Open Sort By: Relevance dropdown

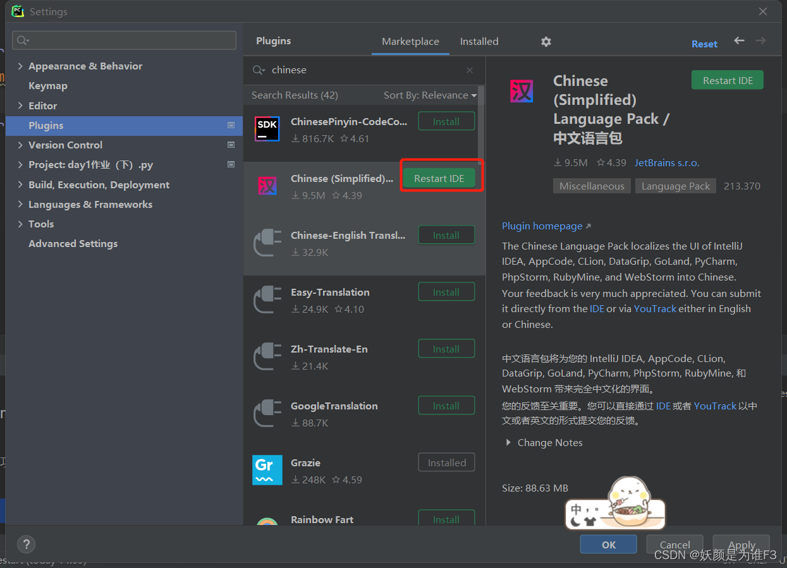(x=430, y=95)
